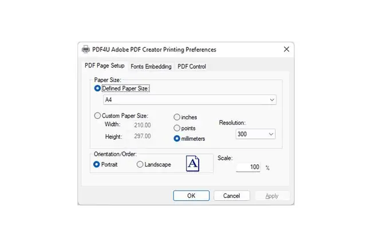The width and height of the screenshot is (372, 247).
Task: Select points as the unit
Action: pyautogui.click(x=177, y=128)
